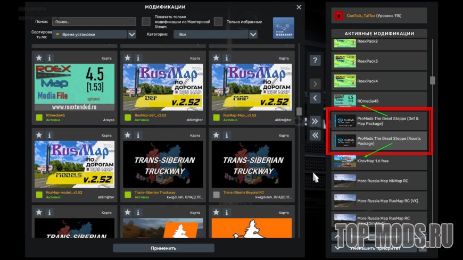463x260 pixels.
Task: Favorite ROmedia45 mod with its star icon
Action: [x=39, y=58]
